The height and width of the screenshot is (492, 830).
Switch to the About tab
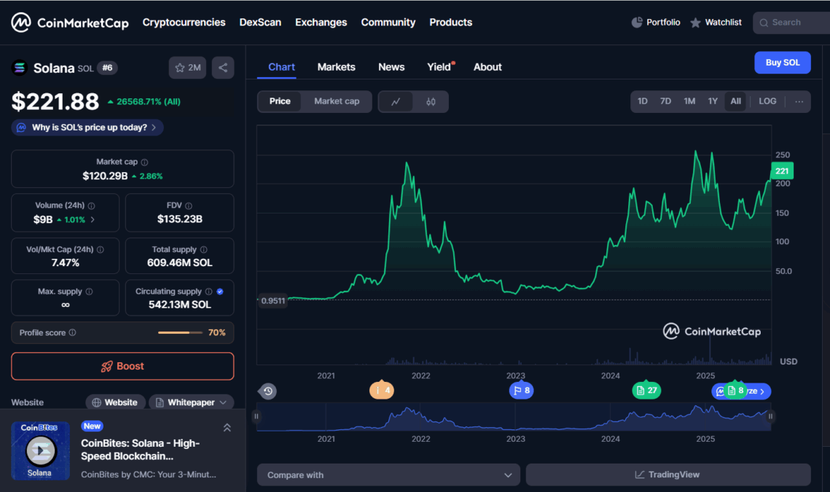pyautogui.click(x=488, y=67)
